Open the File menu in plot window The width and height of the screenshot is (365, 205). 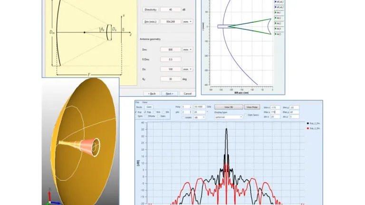pyautogui.click(x=137, y=102)
